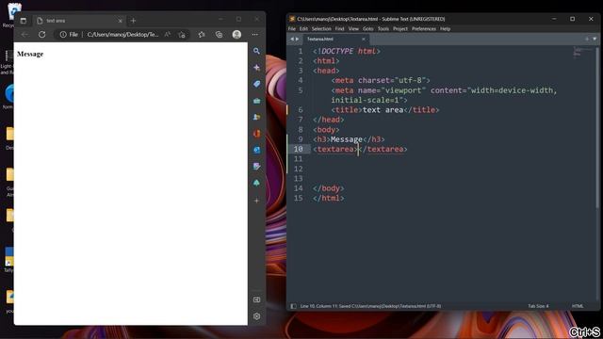Open the tab list dropdown arrow in Sublime

[x=595, y=40]
